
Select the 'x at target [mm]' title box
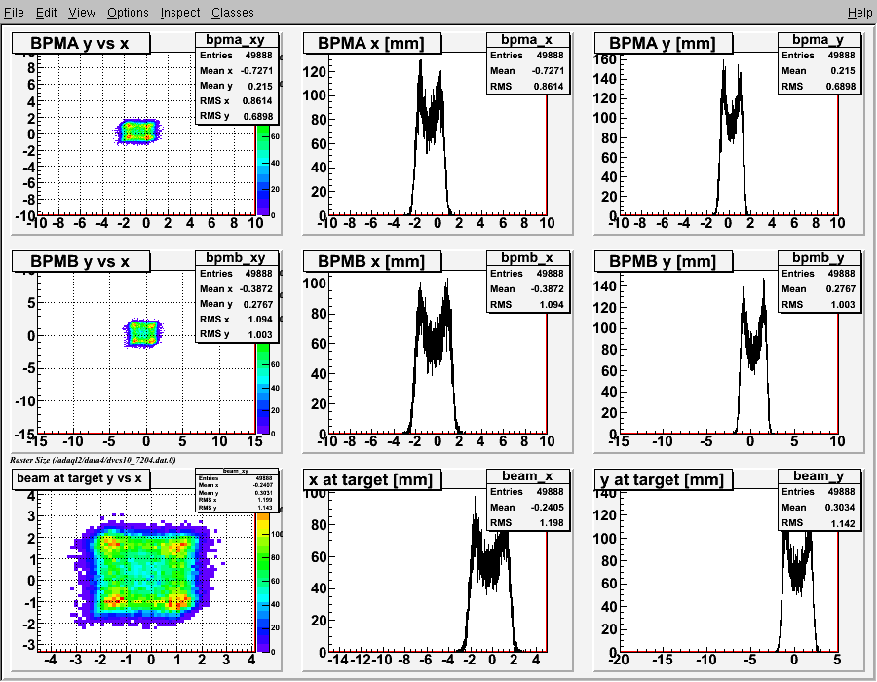(372, 479)
